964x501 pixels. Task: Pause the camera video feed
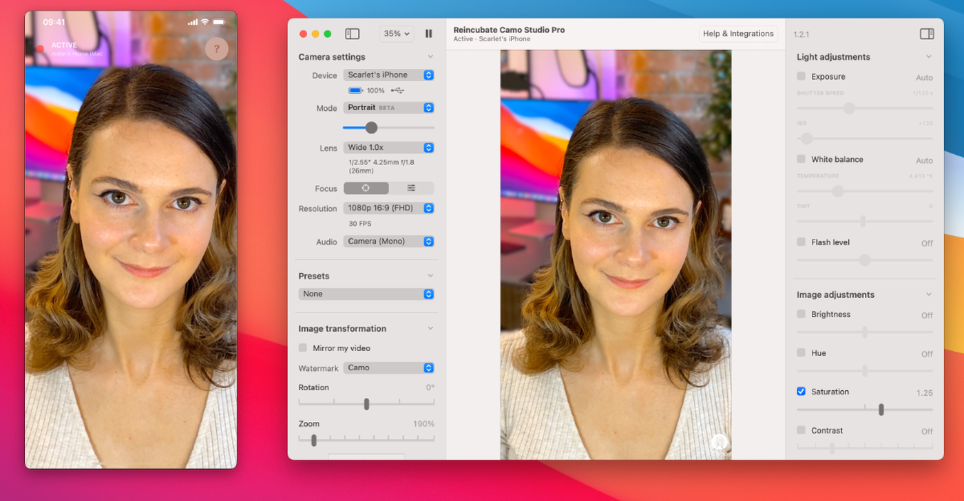[x=429, y=34]
